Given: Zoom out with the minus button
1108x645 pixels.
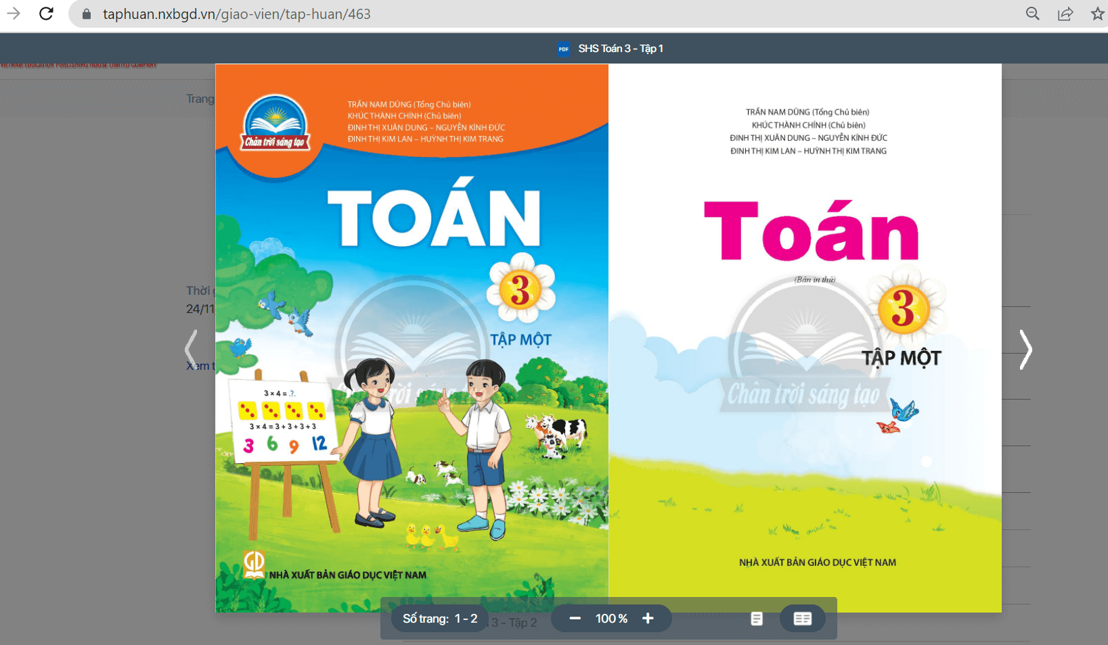Looking at the screenshot, I should click(575, 619).
